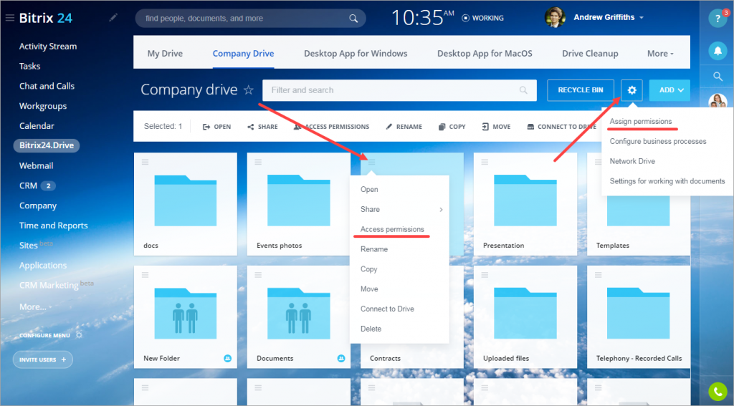Open the Uploaded files folder menu icon
The image size is (734, 406).
click(485, 275)
